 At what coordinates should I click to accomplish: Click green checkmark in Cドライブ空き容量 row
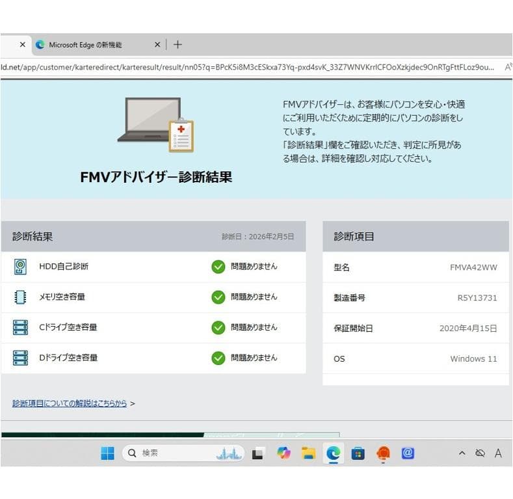click(x=218, y=328)
